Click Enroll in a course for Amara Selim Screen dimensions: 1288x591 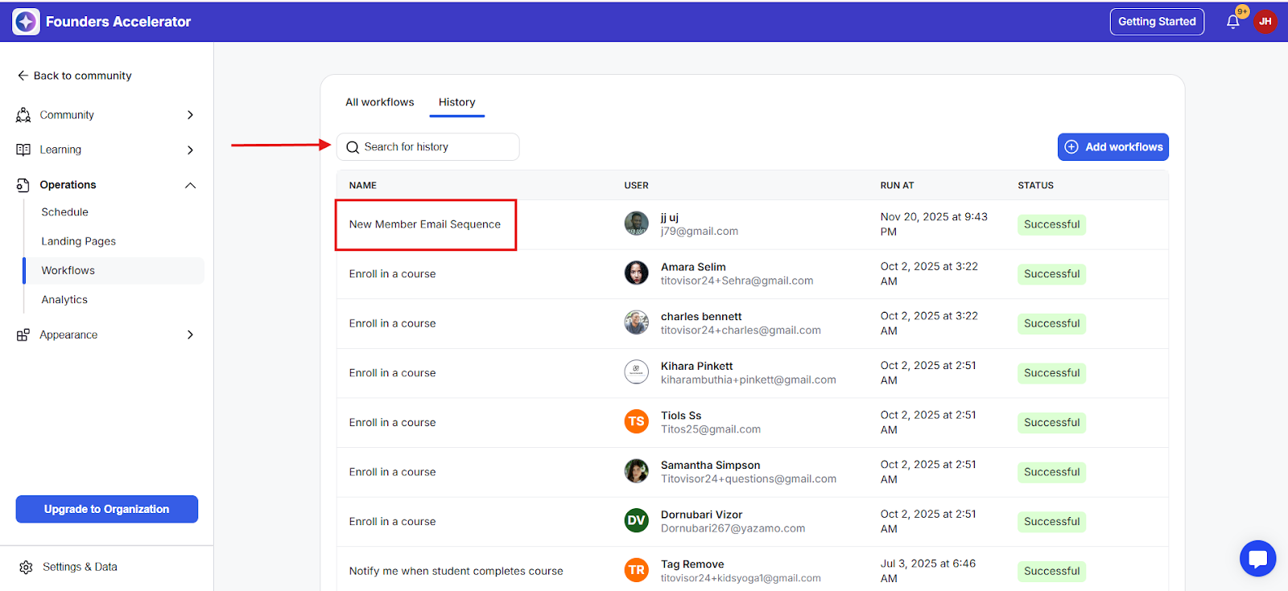(x=393, y=274)
